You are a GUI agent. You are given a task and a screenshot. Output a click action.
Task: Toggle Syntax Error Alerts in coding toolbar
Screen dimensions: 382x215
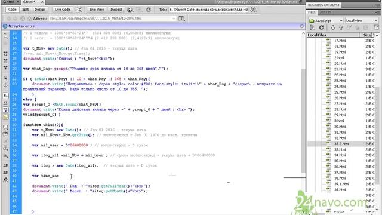(x=5, y=117)
